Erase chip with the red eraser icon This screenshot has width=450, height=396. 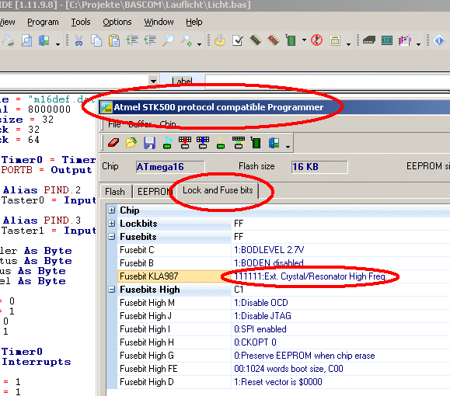point(113,143)
